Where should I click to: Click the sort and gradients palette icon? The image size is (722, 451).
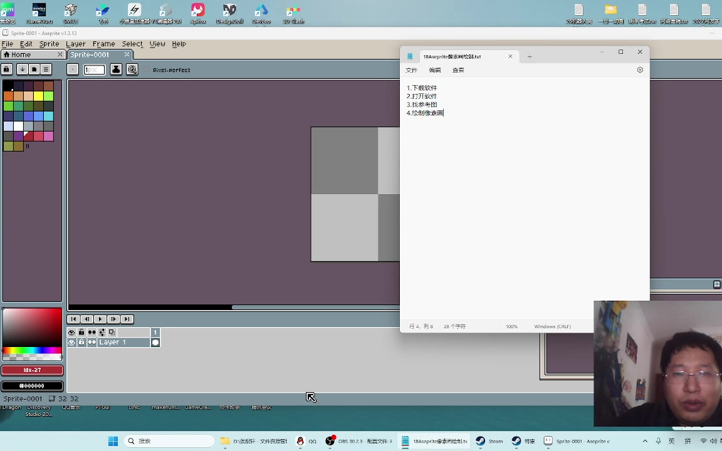22,70
